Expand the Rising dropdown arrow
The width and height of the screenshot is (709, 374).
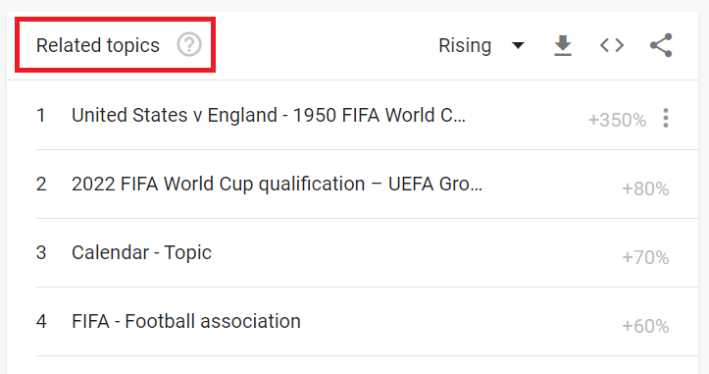[518, 45]
